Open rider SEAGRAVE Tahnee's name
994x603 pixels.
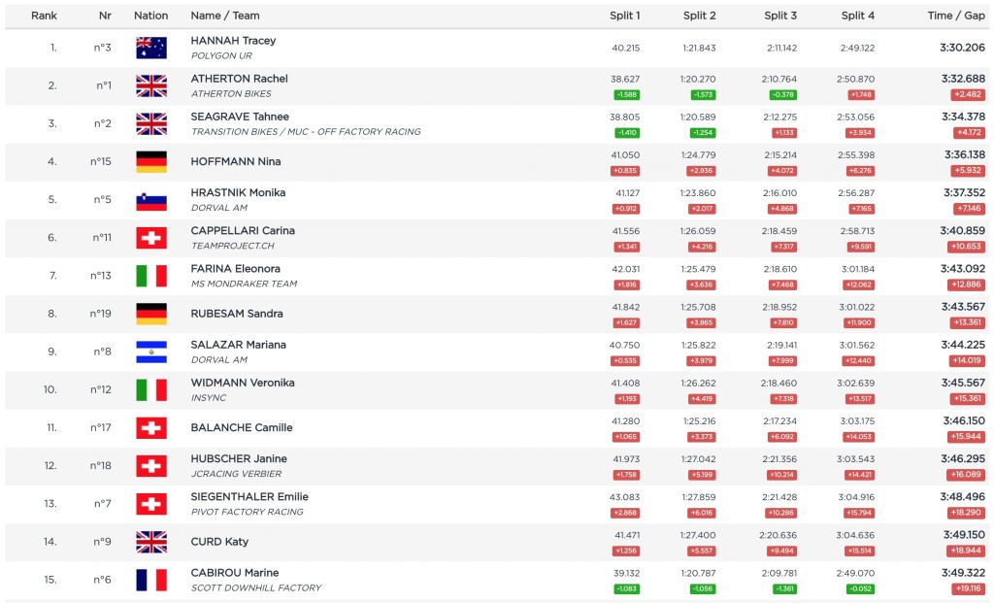240,117
